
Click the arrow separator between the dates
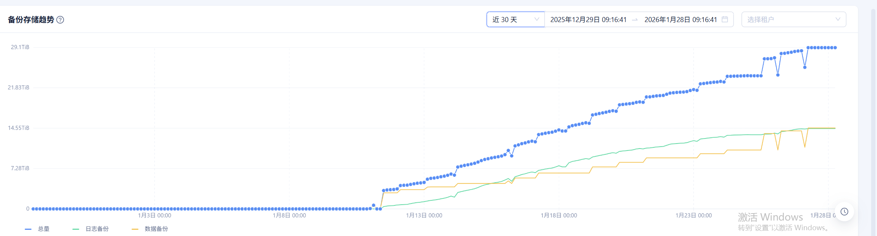pyautogui.click(x=635, y=20)
